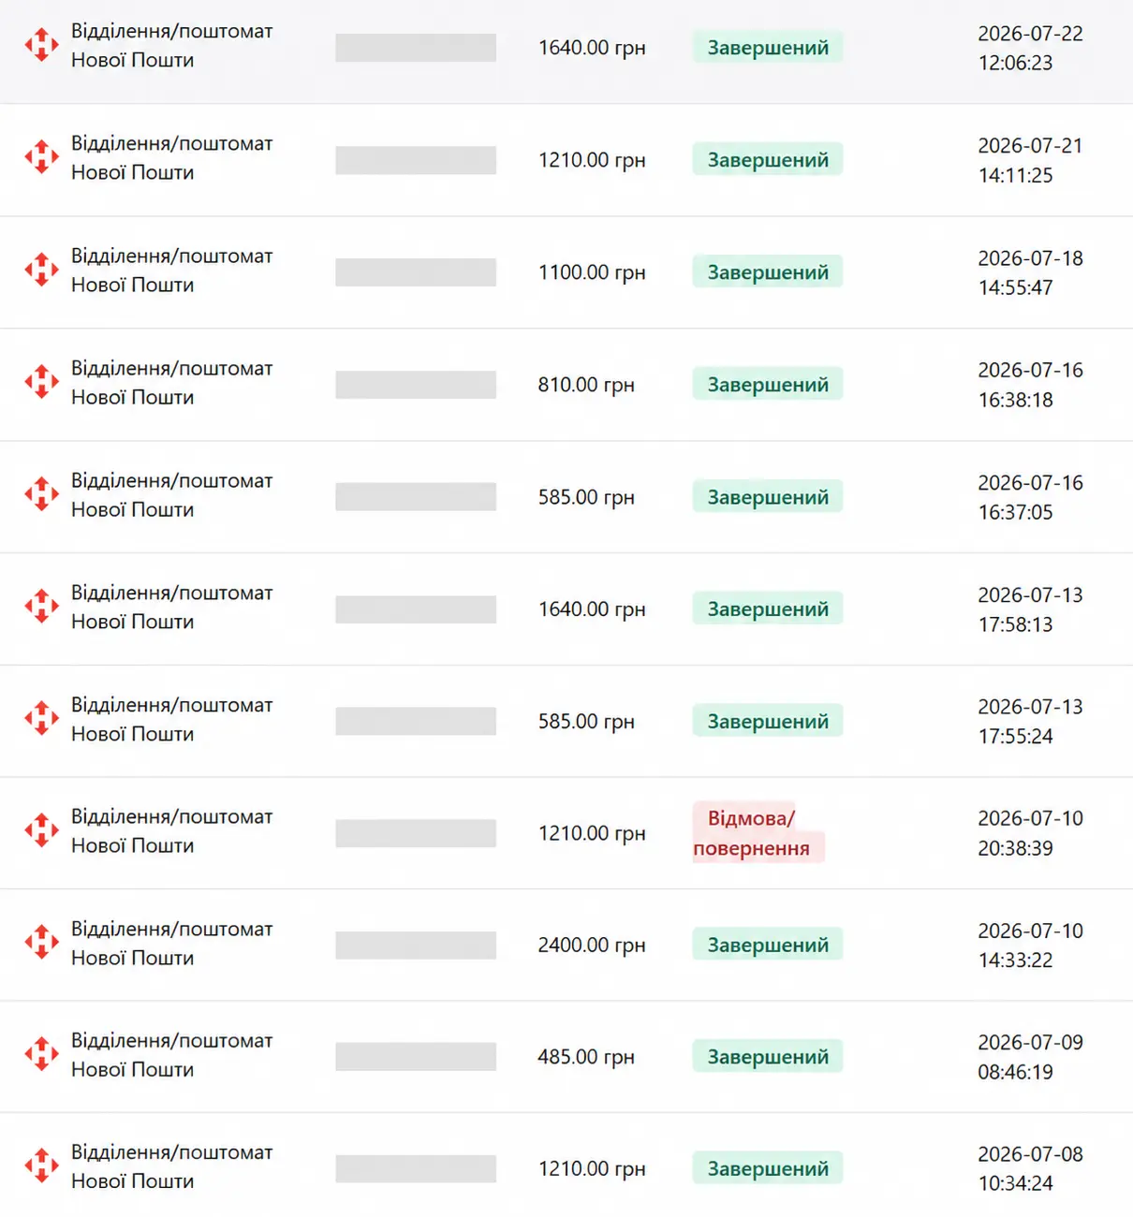Click Nova Poshta icon on 2026-07-22 order
The height and width of the screenshot is (1217, 1133).
(41, 45)
